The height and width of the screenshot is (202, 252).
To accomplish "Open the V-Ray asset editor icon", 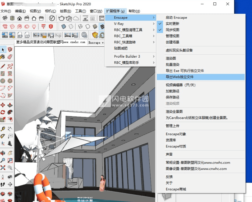I will click(x=52, y=18).
